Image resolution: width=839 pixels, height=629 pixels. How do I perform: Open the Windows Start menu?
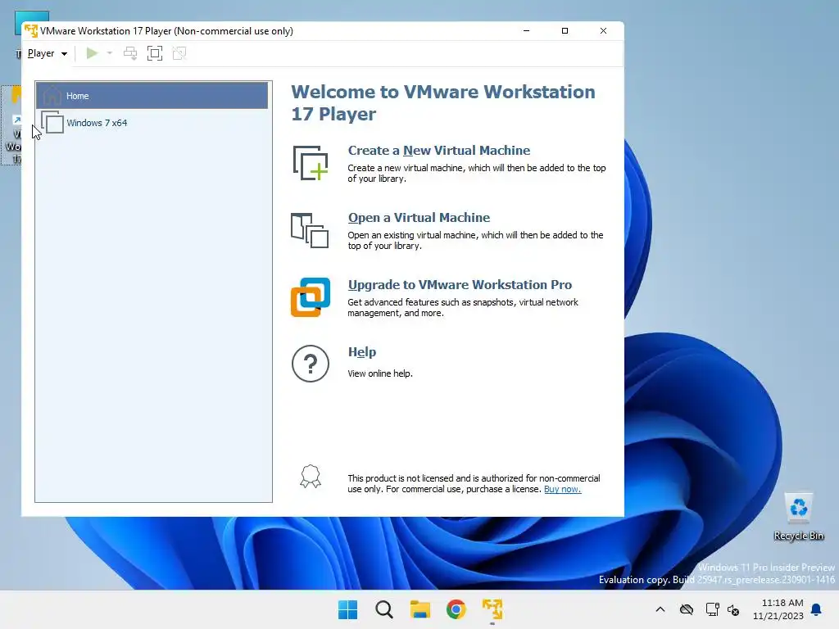click(x=347, y=609)
